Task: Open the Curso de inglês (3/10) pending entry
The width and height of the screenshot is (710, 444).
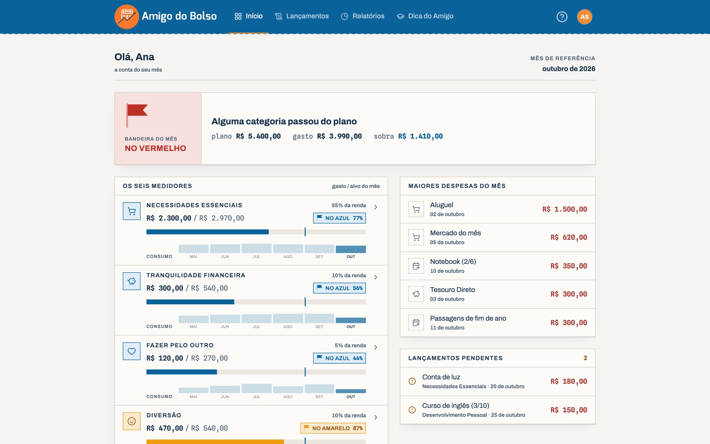Action: [x=498, y=410]
